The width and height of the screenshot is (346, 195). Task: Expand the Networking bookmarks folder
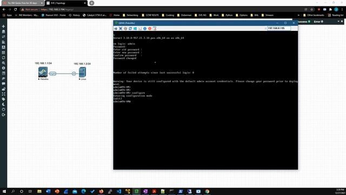click(x=130, y=15)
